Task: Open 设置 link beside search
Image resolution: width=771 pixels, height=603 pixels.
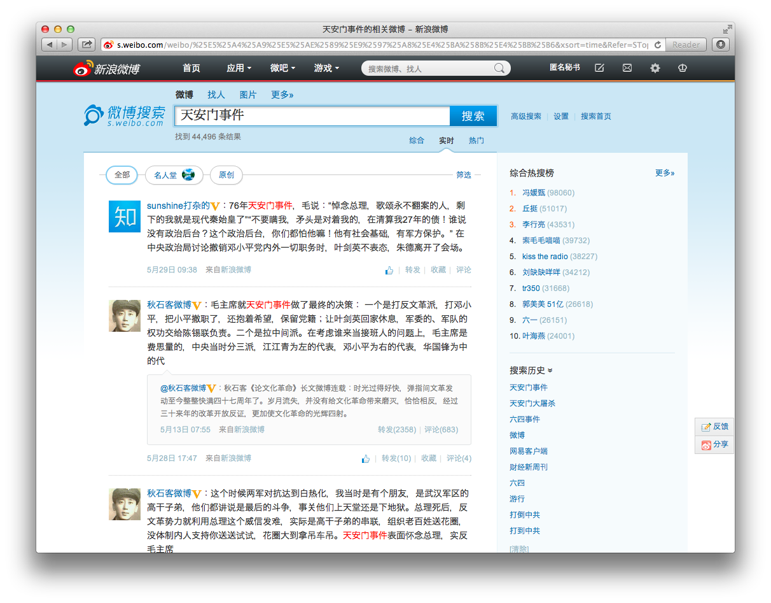Action: (x=561, y=117)
